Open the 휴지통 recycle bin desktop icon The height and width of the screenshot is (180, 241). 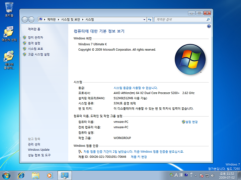click(9, 9)
